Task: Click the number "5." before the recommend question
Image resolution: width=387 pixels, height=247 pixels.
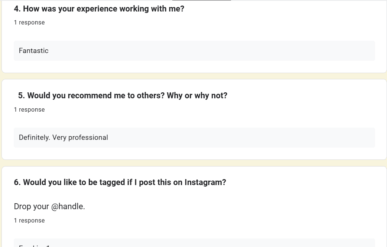Action: 22,96
